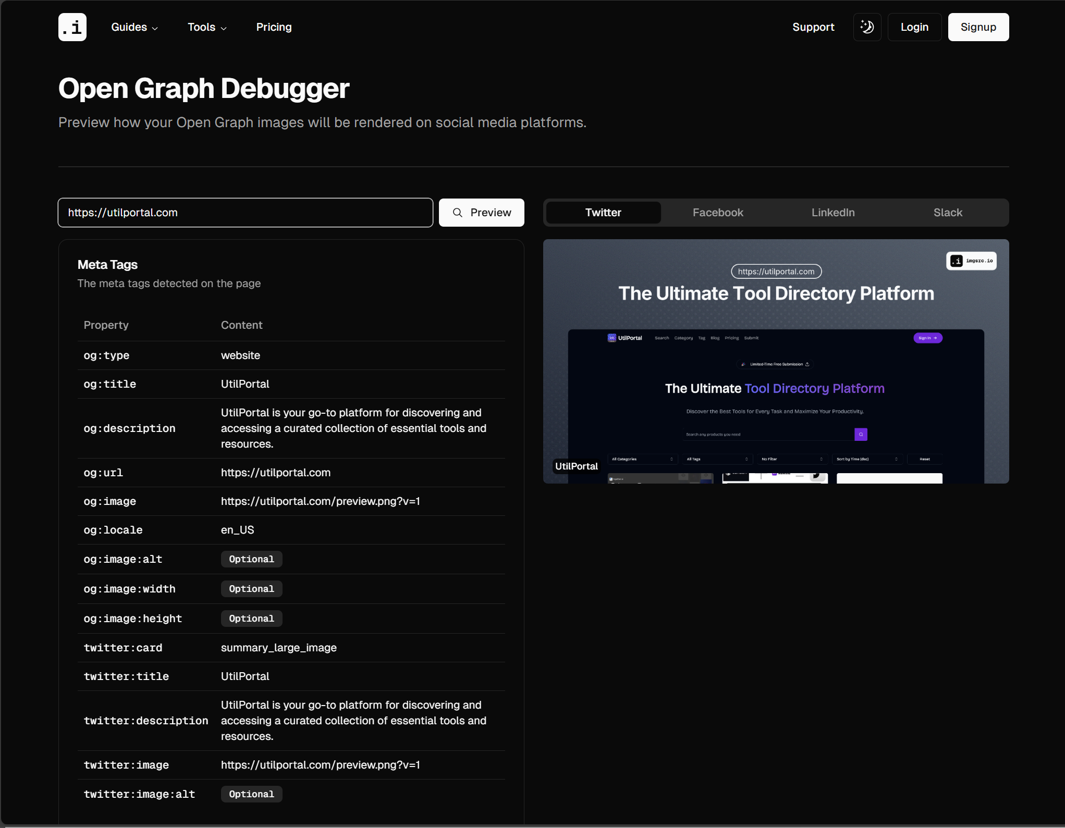Switch to the LinkedIn preview tab
This screenshot has height=828, width=1065.
pyautogui.click(x=833, y=213)
